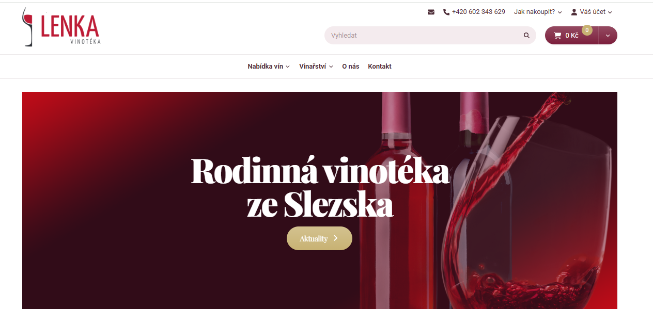Click the Aktuality button
Image resolution: width=653 pixels, height=309 pixels.
point(319,238)
